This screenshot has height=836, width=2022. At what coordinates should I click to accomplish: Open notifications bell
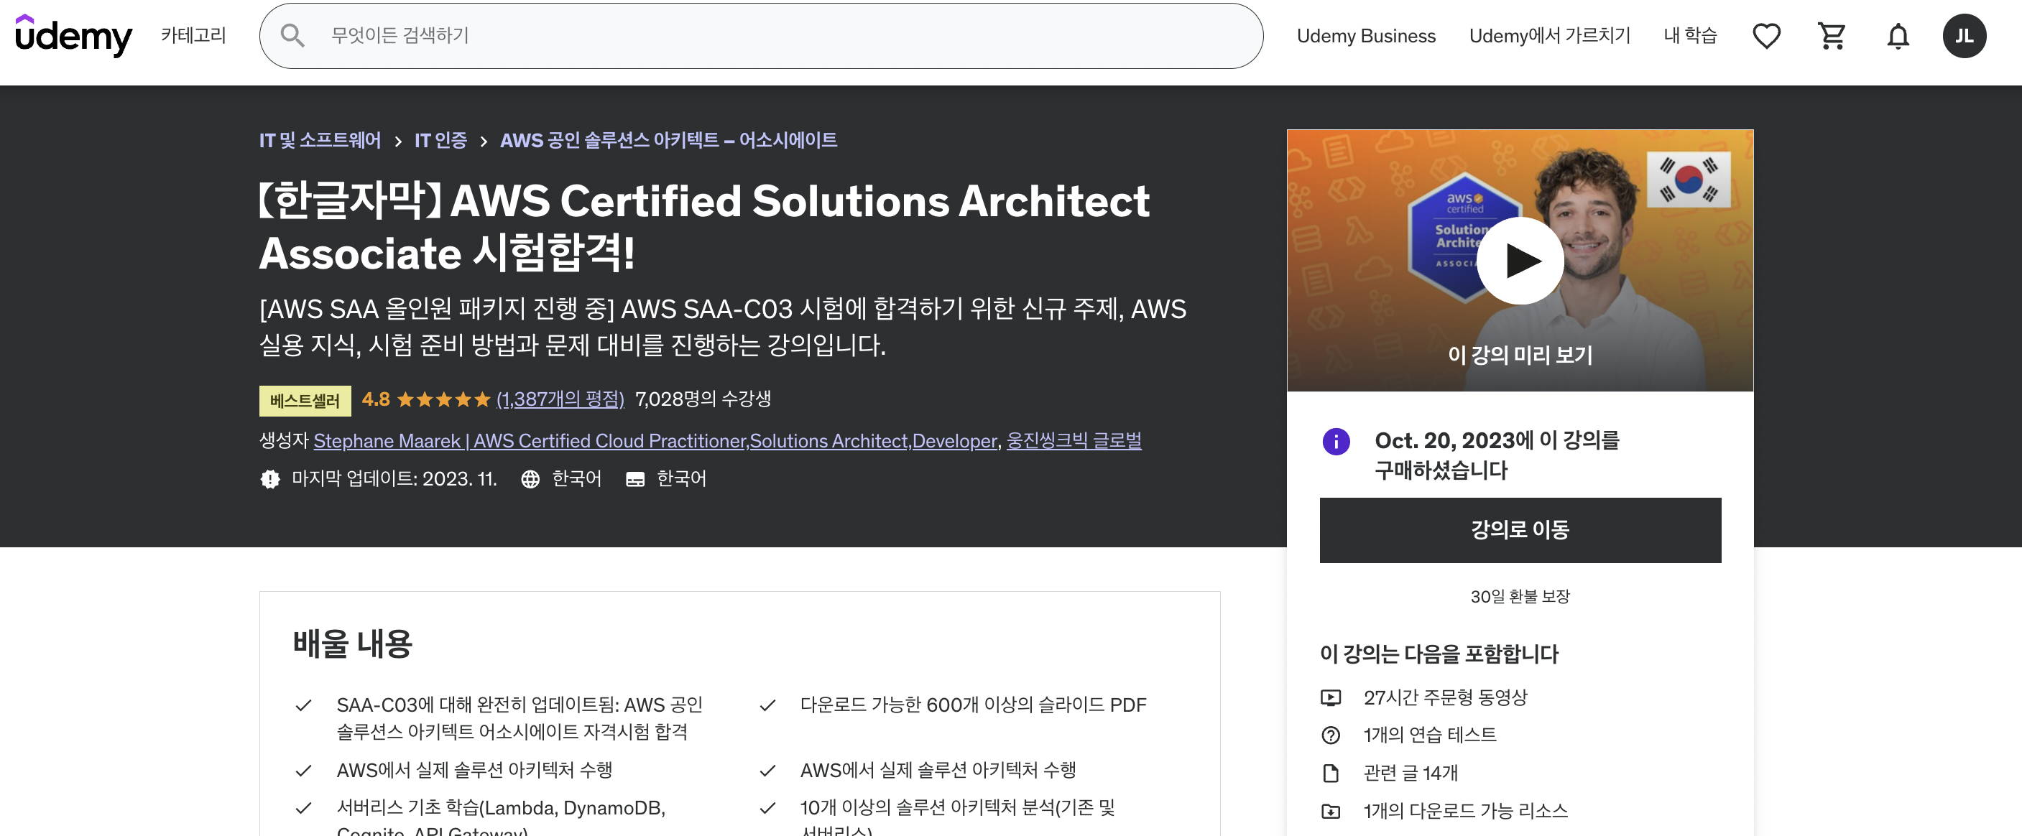pos(1897,36)
